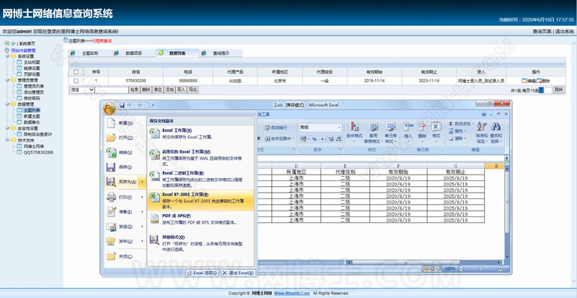Tick the checkbox for row 1

click(76, 81)
